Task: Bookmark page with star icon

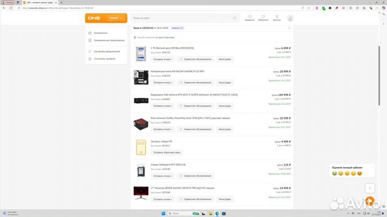Action: tap(309, 8)
